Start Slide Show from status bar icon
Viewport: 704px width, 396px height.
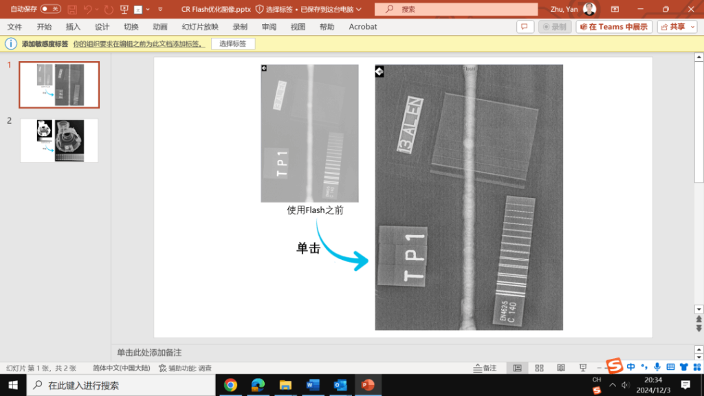(583, 368)
